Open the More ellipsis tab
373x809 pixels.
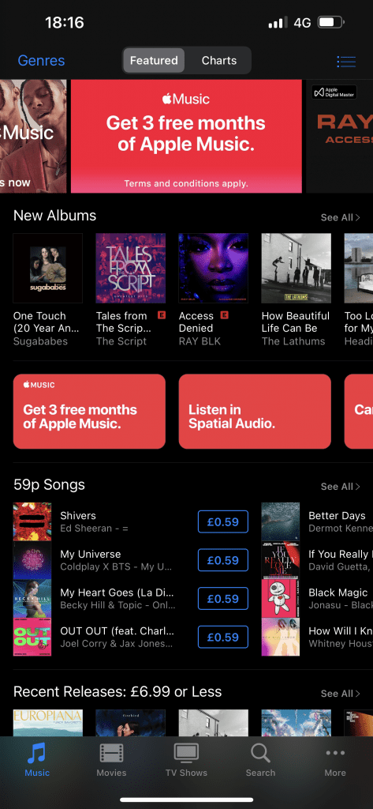[x=335, y=753]
